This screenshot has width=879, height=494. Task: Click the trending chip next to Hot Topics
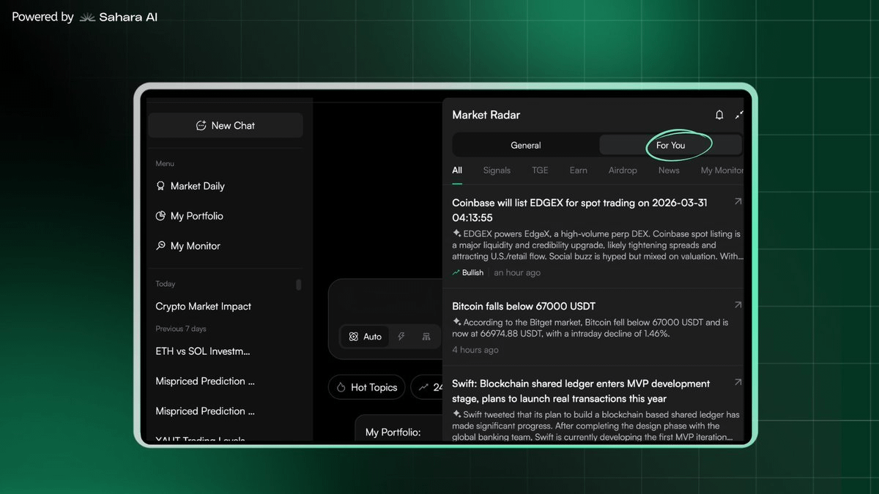426,387
